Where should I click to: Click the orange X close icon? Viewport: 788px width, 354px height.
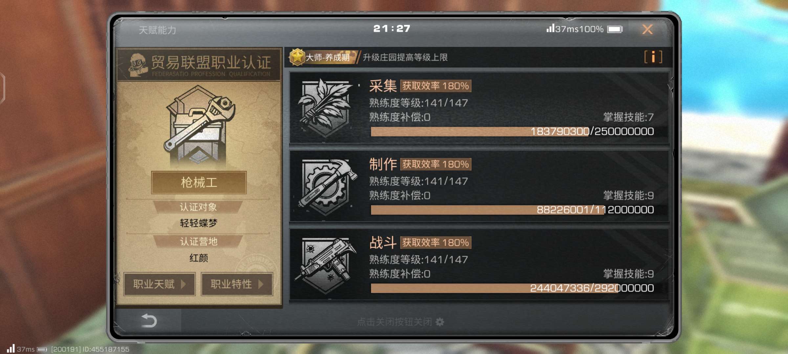click(647, 29)
